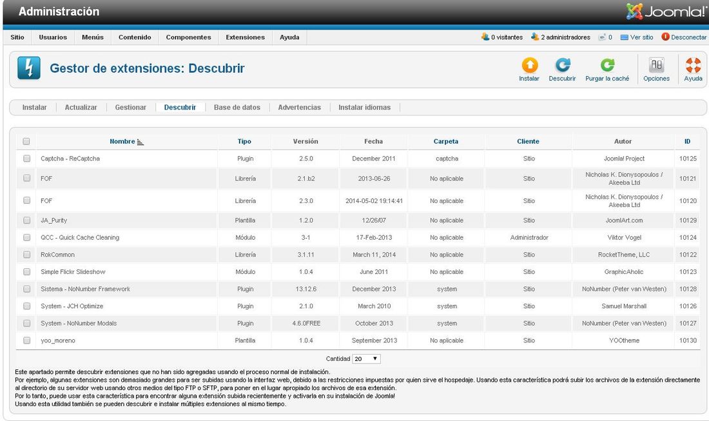709x421 pixels.
Task: Click the administradores people icon
Action: (x=535, y=37)
